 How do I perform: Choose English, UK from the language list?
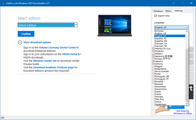[170, 34]
